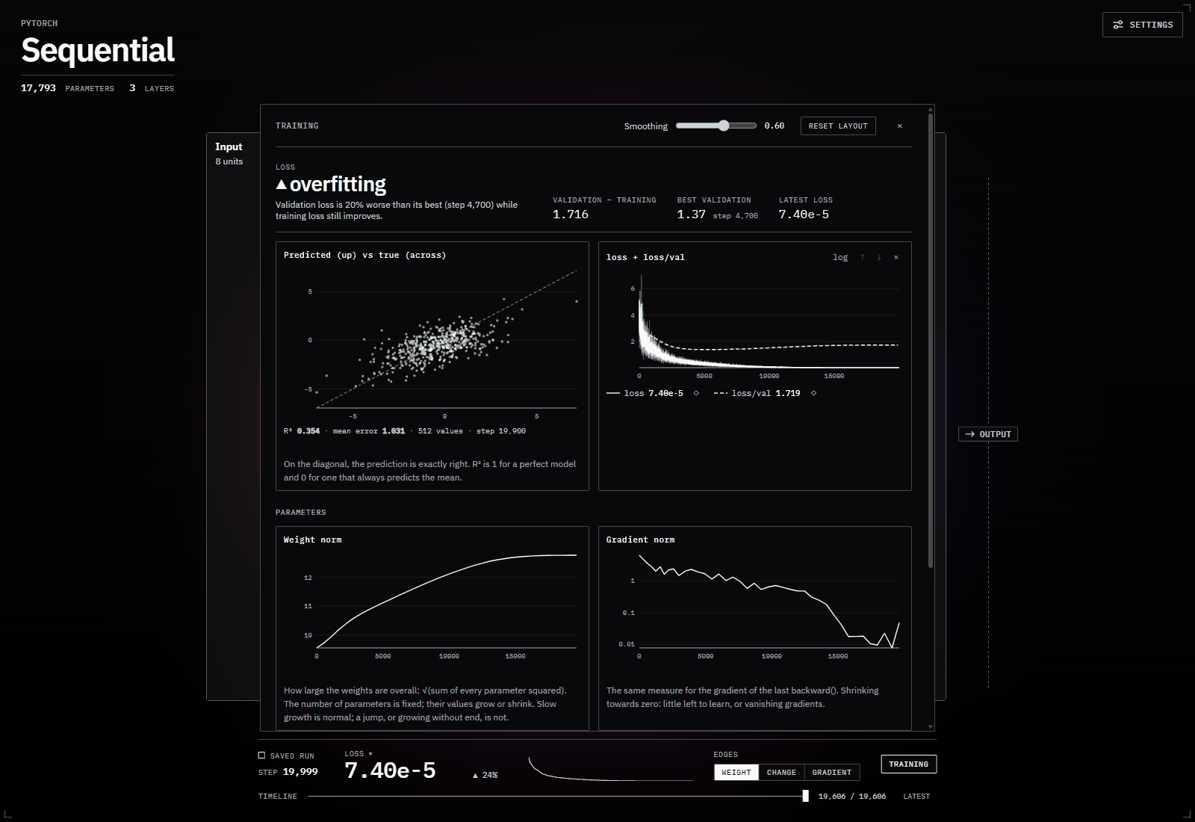Click the ▲ 24% loss change indicator
This screenshot has width=1195, height=822.
pyautogui.click(x=485, y=775)
